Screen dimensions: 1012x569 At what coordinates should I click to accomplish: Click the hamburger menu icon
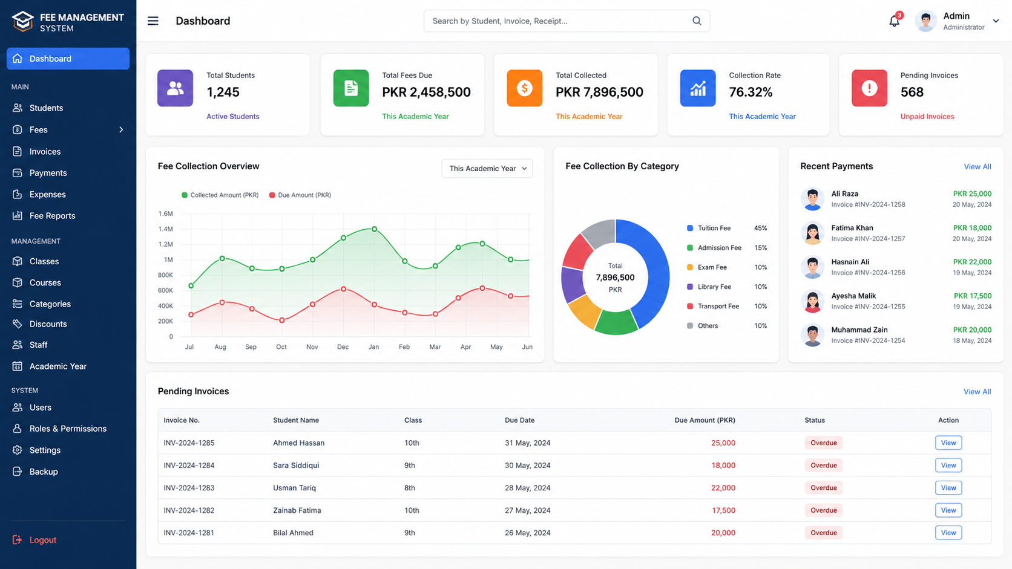(153, 21)
